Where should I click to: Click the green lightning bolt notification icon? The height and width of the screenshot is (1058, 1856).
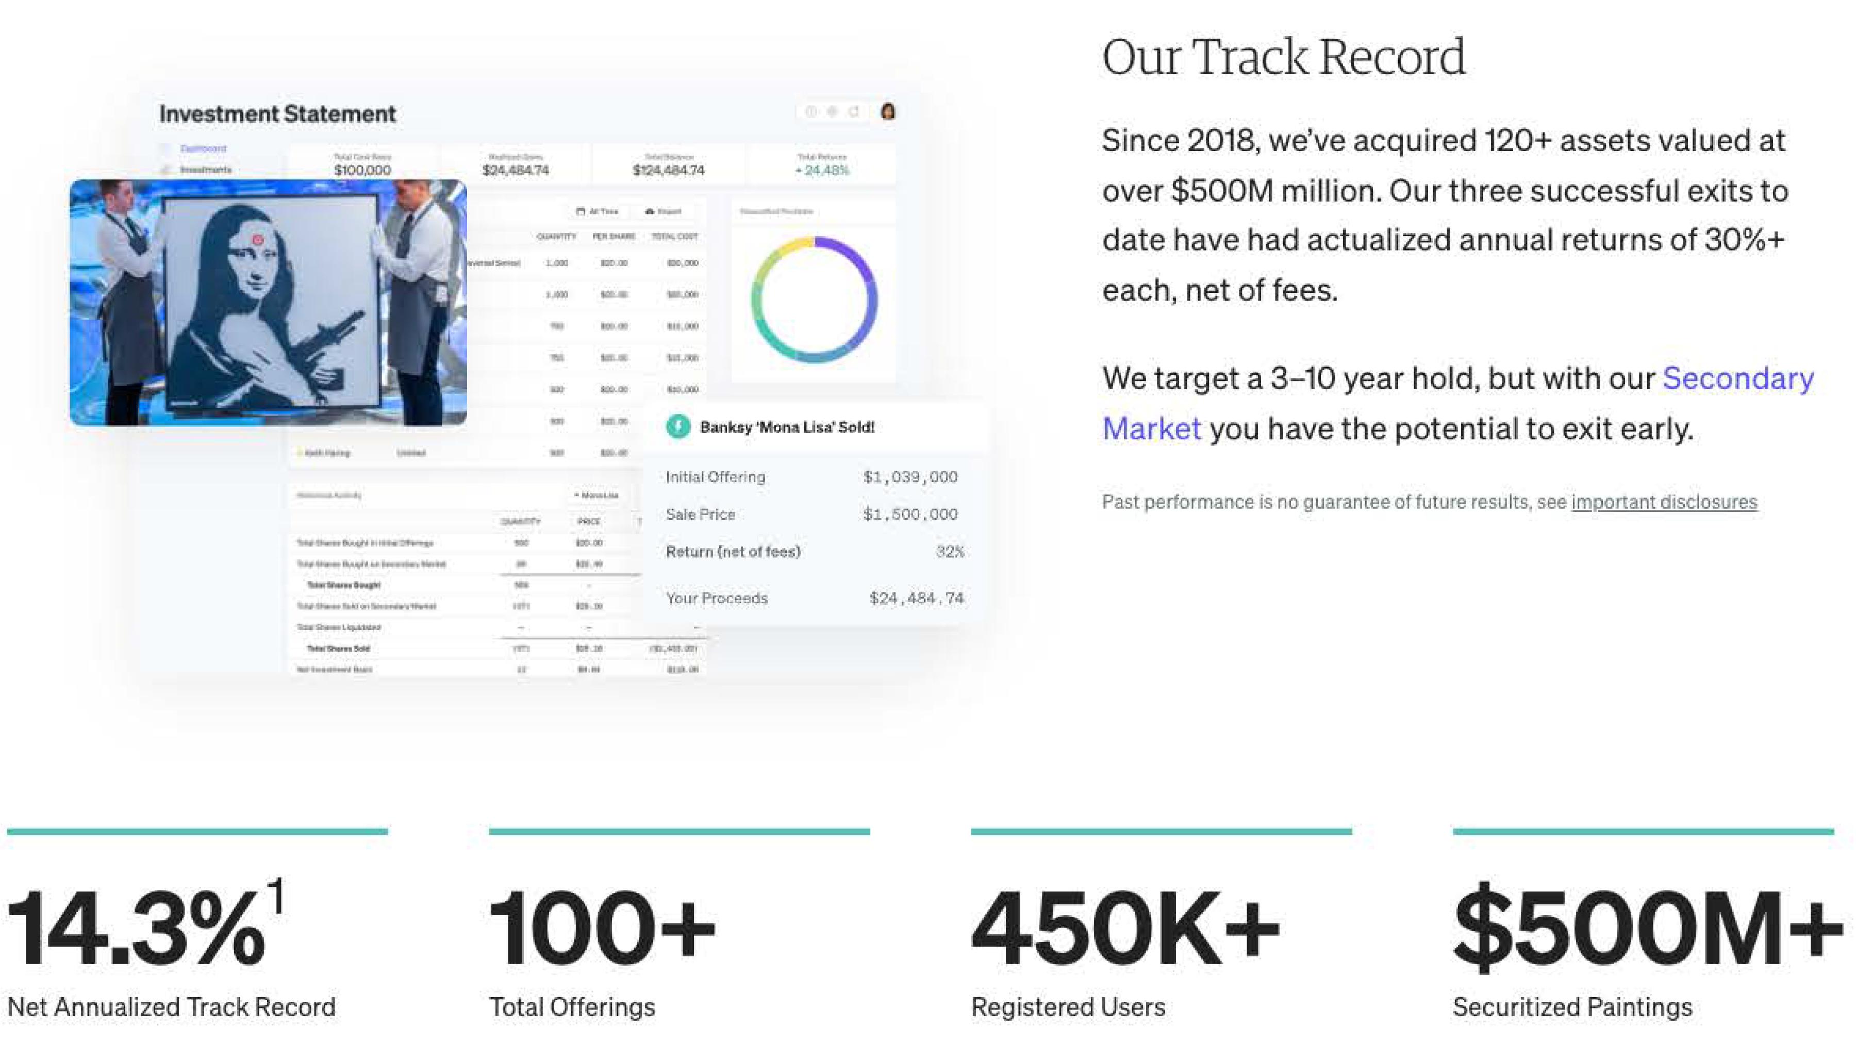(678, 426)
